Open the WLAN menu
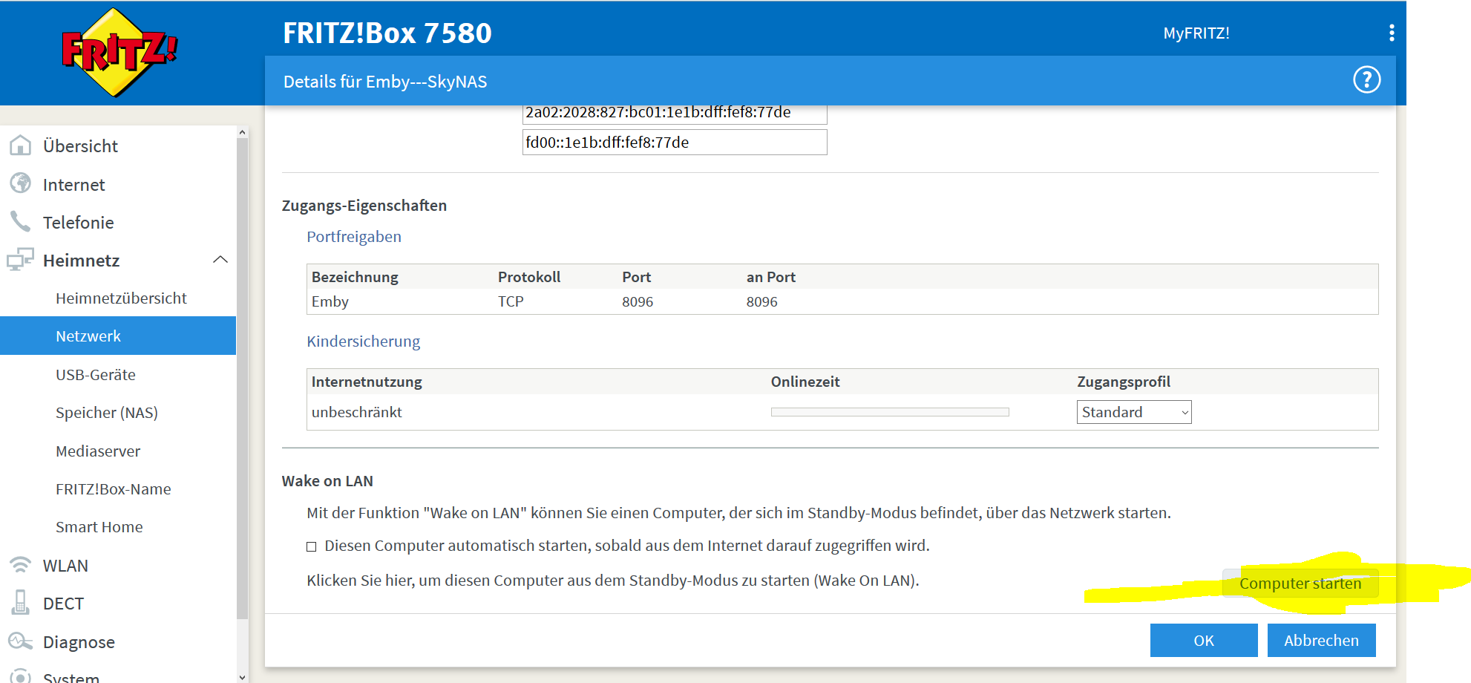The image size is (1471, 683). (65, 566)
